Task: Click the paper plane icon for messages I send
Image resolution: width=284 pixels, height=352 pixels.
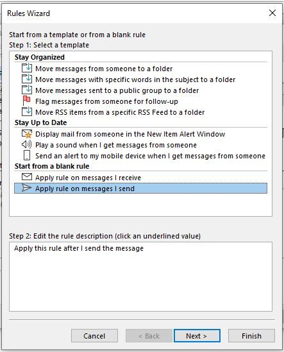Action: click(26, 188)
